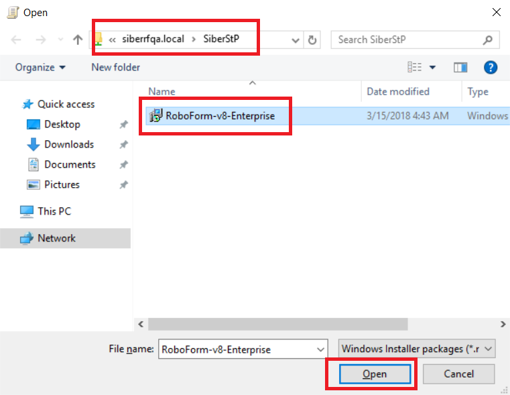The width and height of the screenshot is (510, 395).
Task: Click the change view layout icon
Action: click(x=415, y=67)
